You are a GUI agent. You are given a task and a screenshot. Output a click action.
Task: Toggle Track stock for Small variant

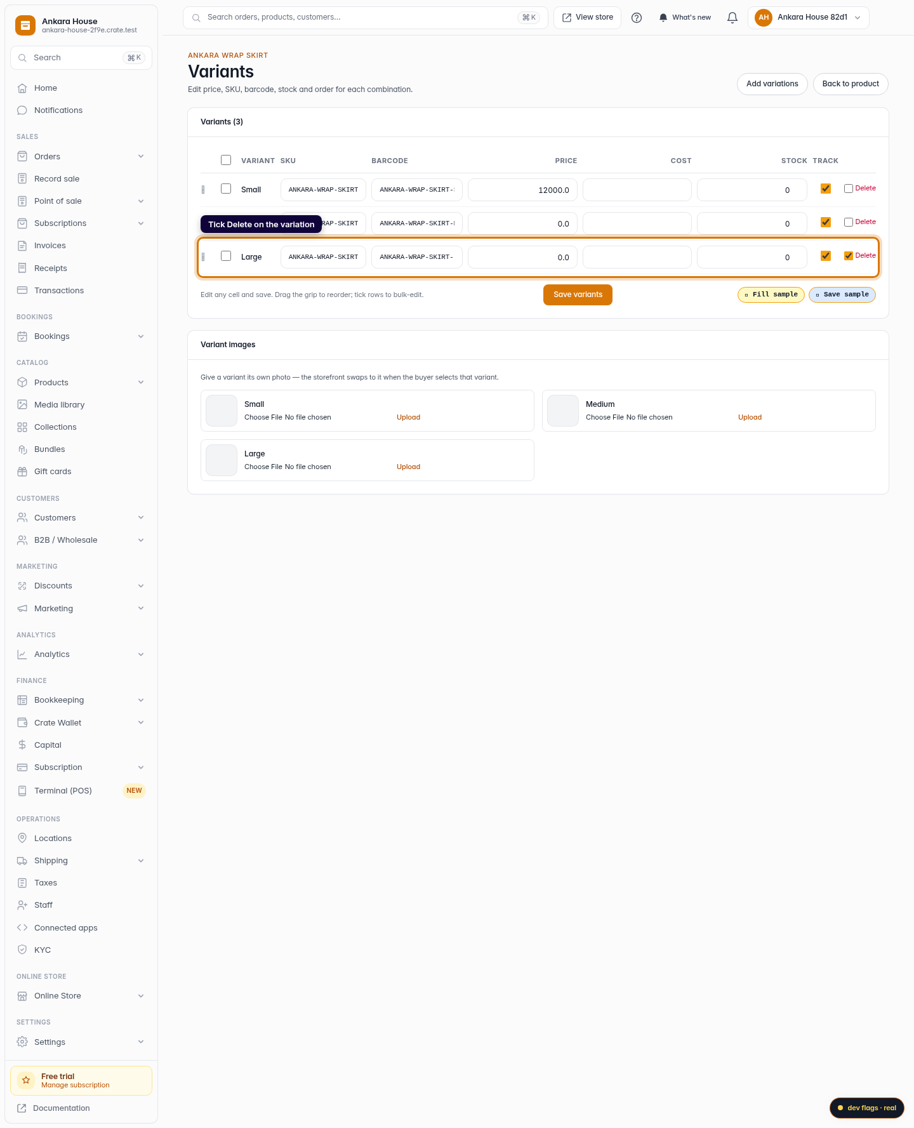(826, 189)
